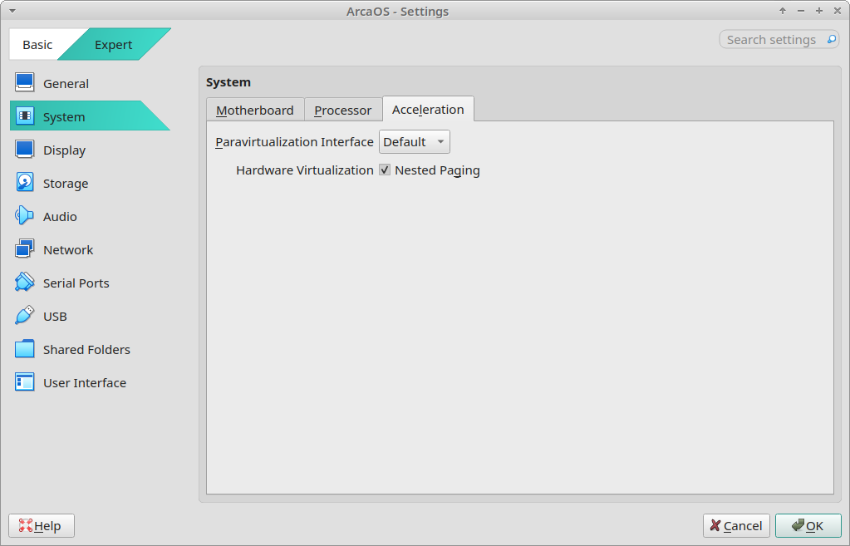Screen dimensions: 850x546
Task: Click the Paravirtualization Interface label
Action: [x=294, y=142]
